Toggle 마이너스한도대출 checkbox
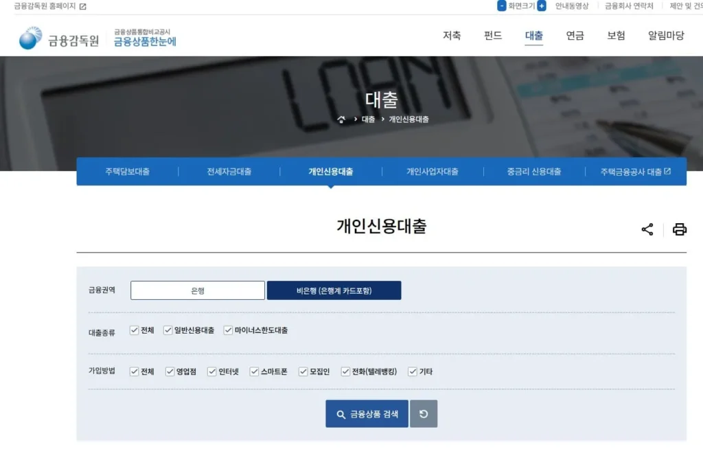This screenshot has height=451, width=703. pos(228,330)
